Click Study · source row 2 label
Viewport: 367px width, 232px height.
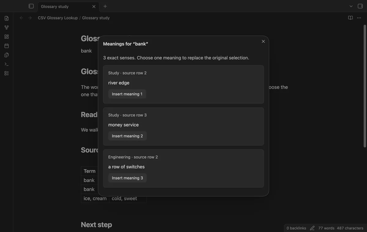pyautogui.click(x=127, y=73)
